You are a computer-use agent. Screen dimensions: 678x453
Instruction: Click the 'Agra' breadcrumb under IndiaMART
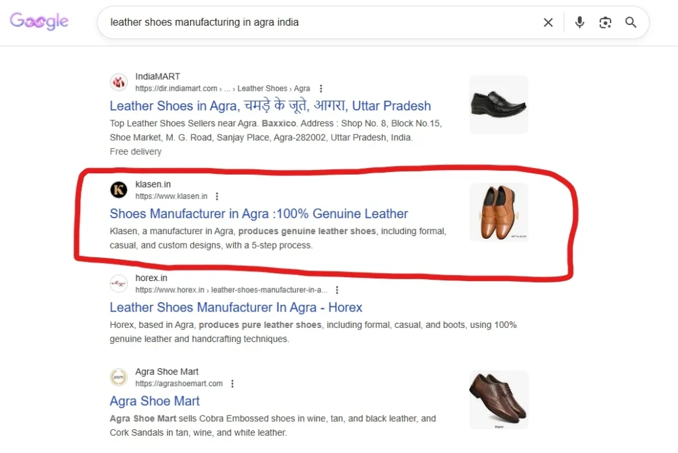302,88
